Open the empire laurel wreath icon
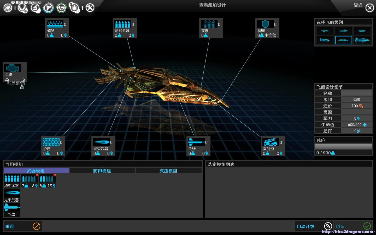This screenshot has width=376, height=235. coord(22,8)
